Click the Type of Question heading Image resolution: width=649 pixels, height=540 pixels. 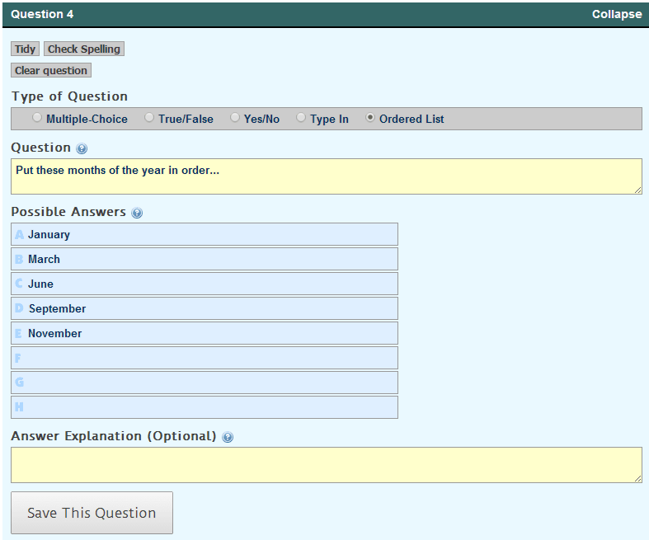pos(69,96)
